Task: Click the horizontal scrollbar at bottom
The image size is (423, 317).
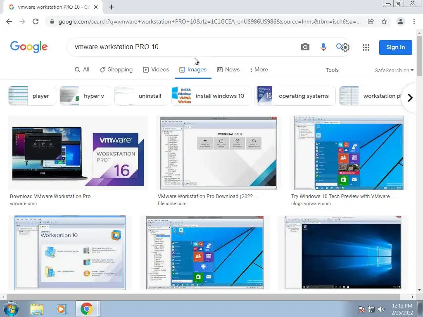Action: tap(203, 297)
